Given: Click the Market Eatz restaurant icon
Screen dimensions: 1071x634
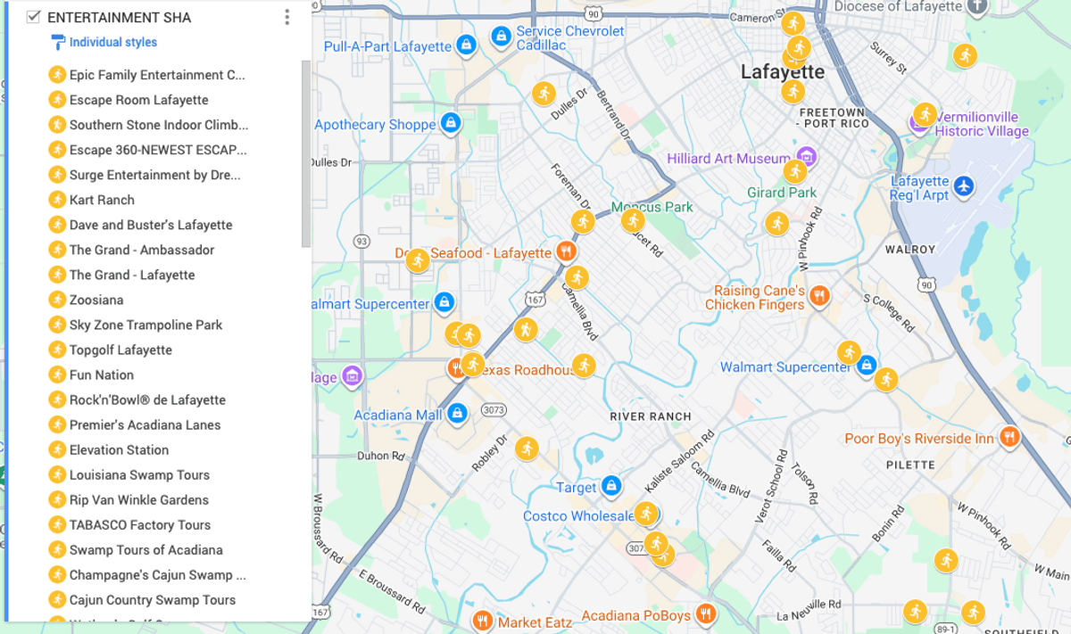Looking at the screenshot, I should [483, 621].
